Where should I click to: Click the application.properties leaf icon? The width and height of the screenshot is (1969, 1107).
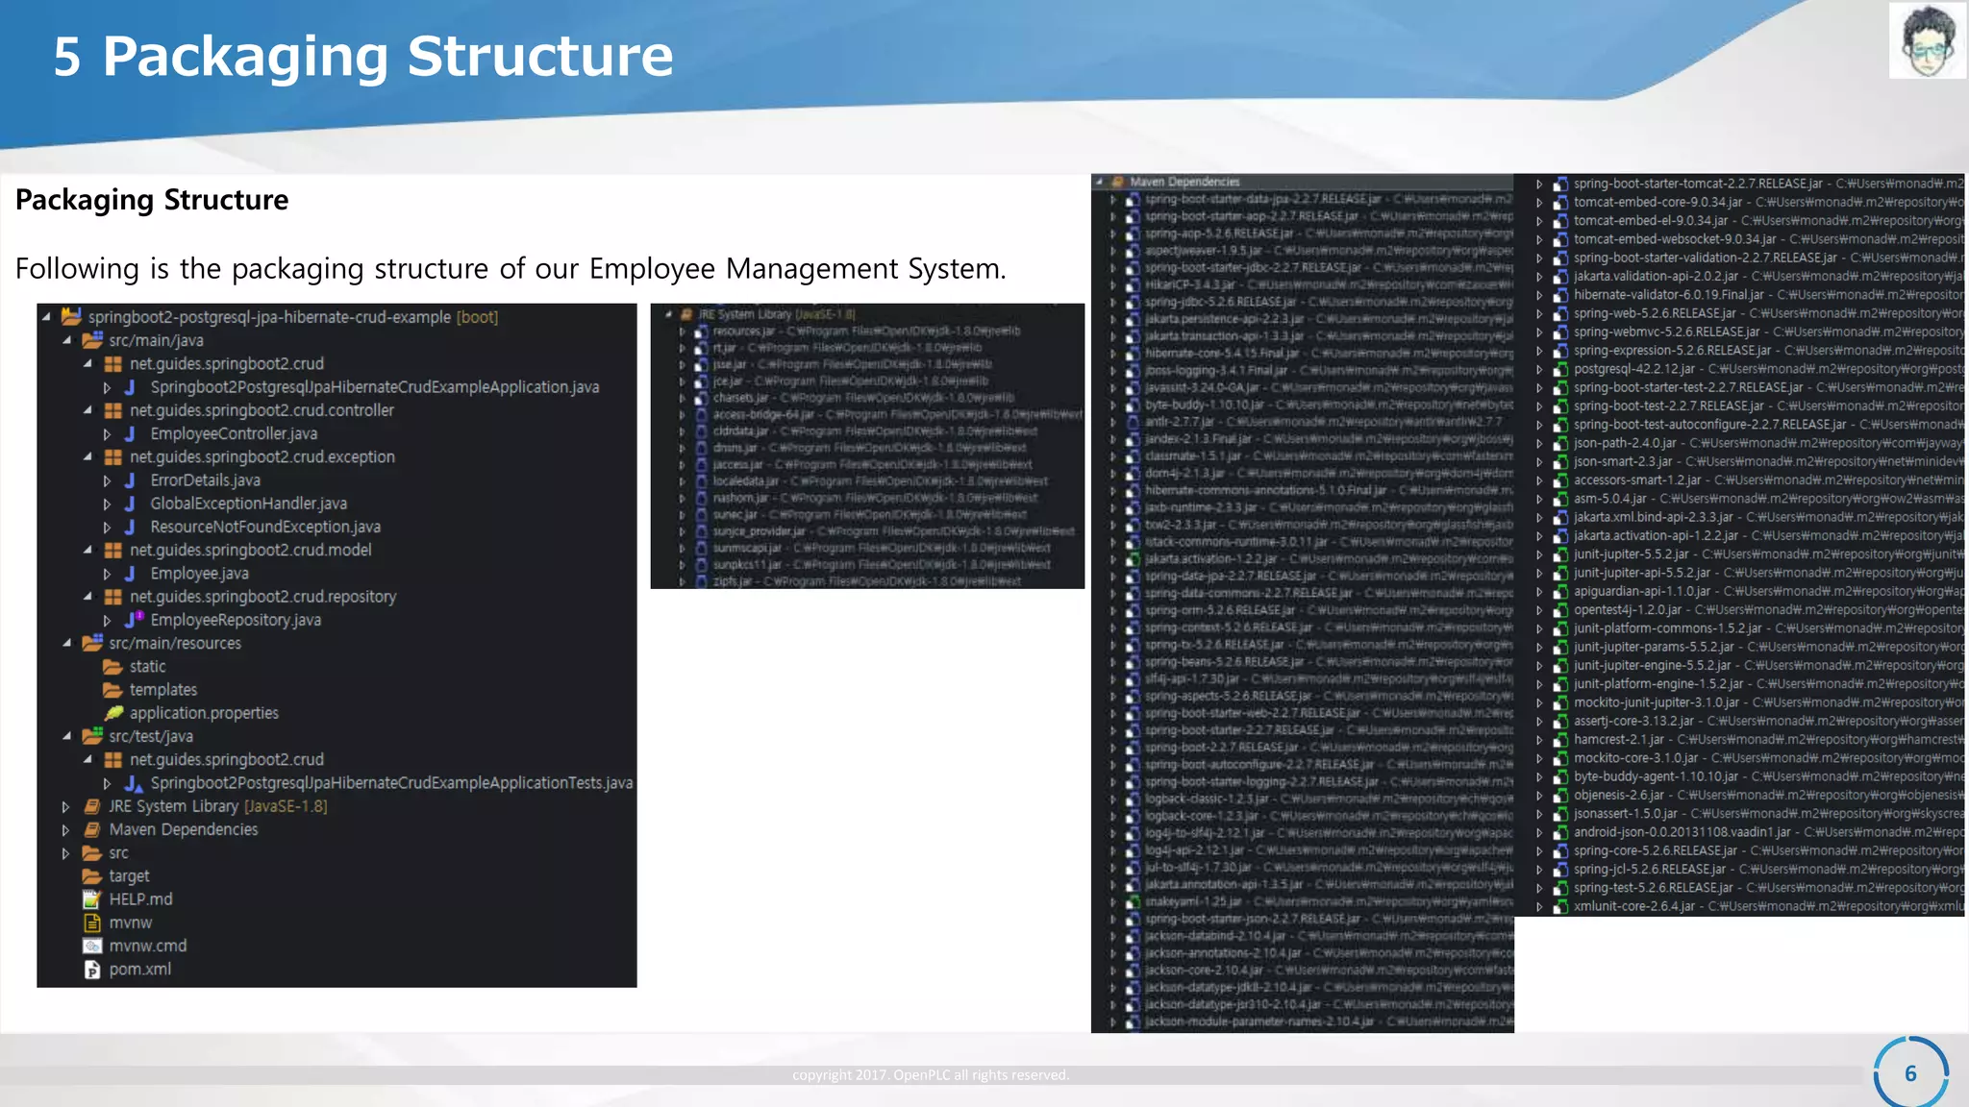point(113,713)
